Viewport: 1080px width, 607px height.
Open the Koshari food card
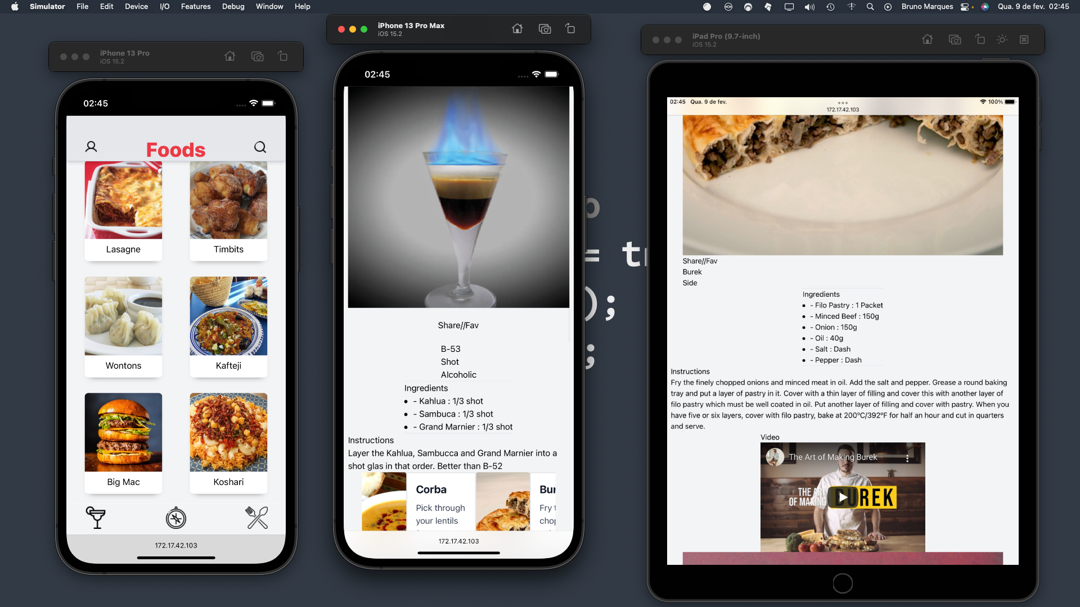coord(228,443)
